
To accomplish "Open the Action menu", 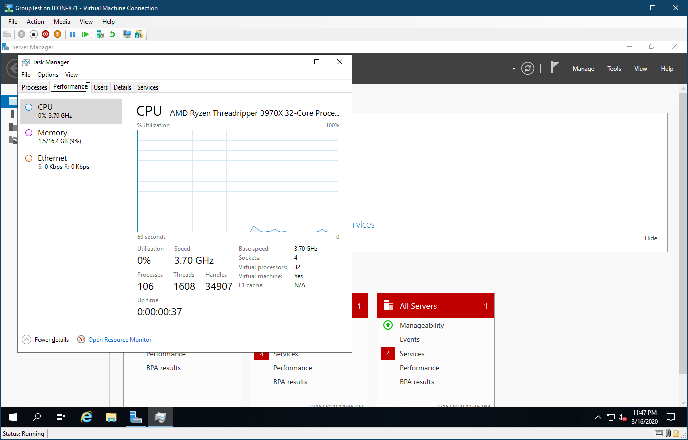I will (35, 22).
